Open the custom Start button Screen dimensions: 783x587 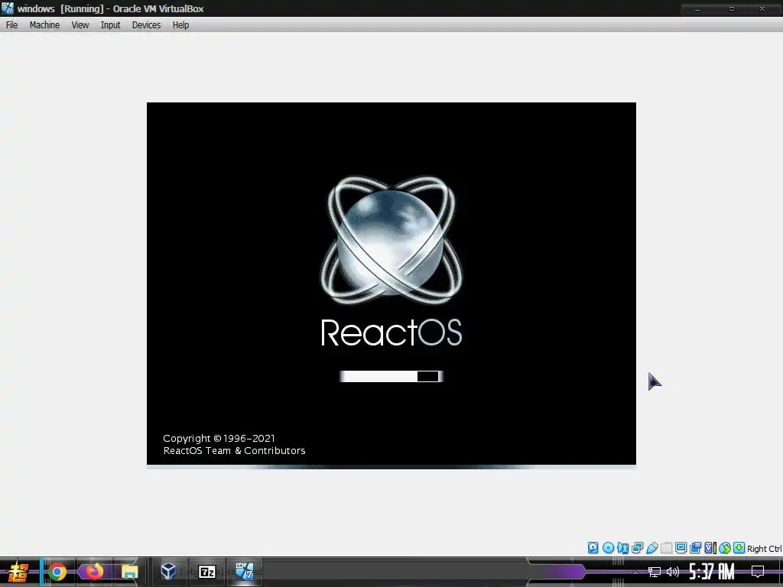coord(18,572)
